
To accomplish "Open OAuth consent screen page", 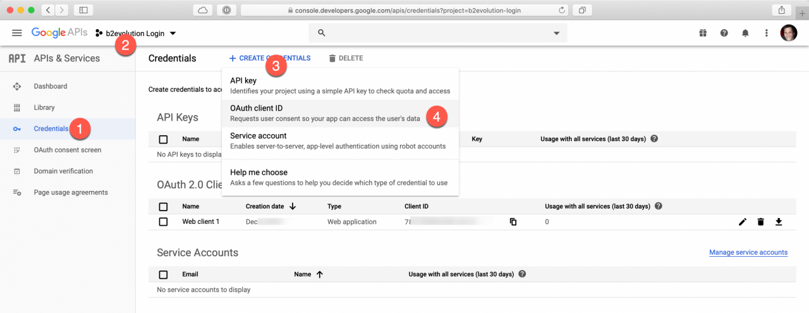I will 68,150.
